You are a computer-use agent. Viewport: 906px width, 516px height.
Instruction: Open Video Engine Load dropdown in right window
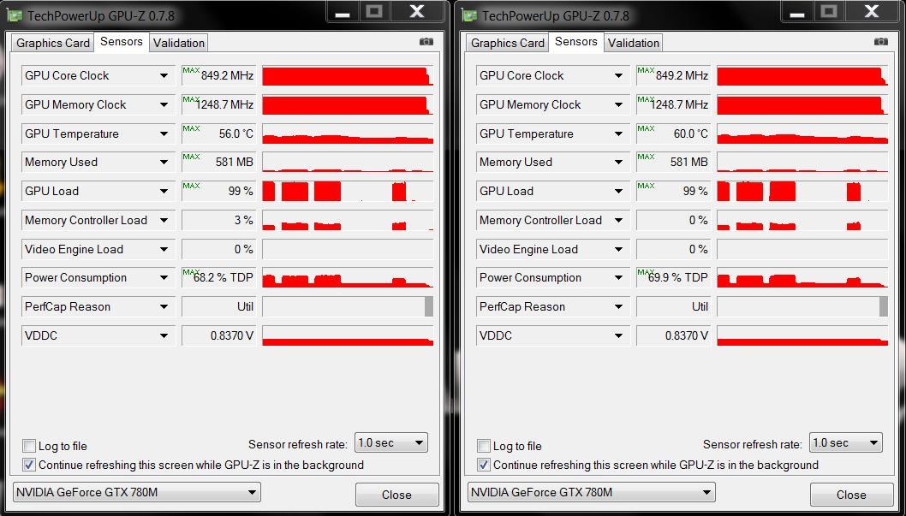[619, 249]
